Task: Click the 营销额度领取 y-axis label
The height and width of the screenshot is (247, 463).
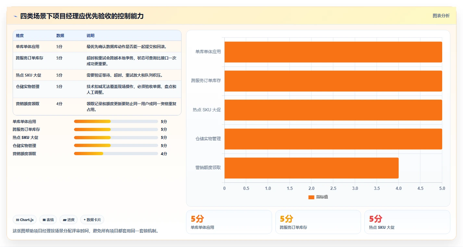Action: click(x=208, y=167)
